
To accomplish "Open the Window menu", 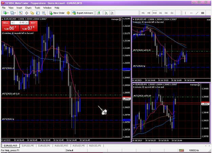I will coord(47,8).
